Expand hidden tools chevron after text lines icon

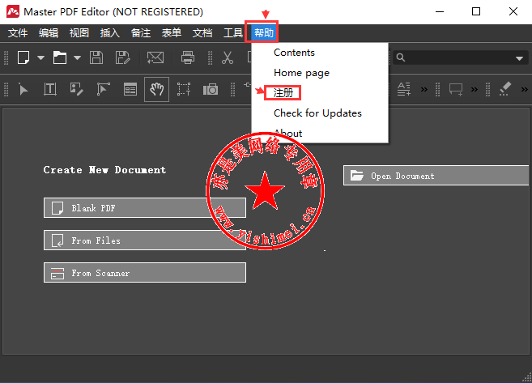point(424,90)
